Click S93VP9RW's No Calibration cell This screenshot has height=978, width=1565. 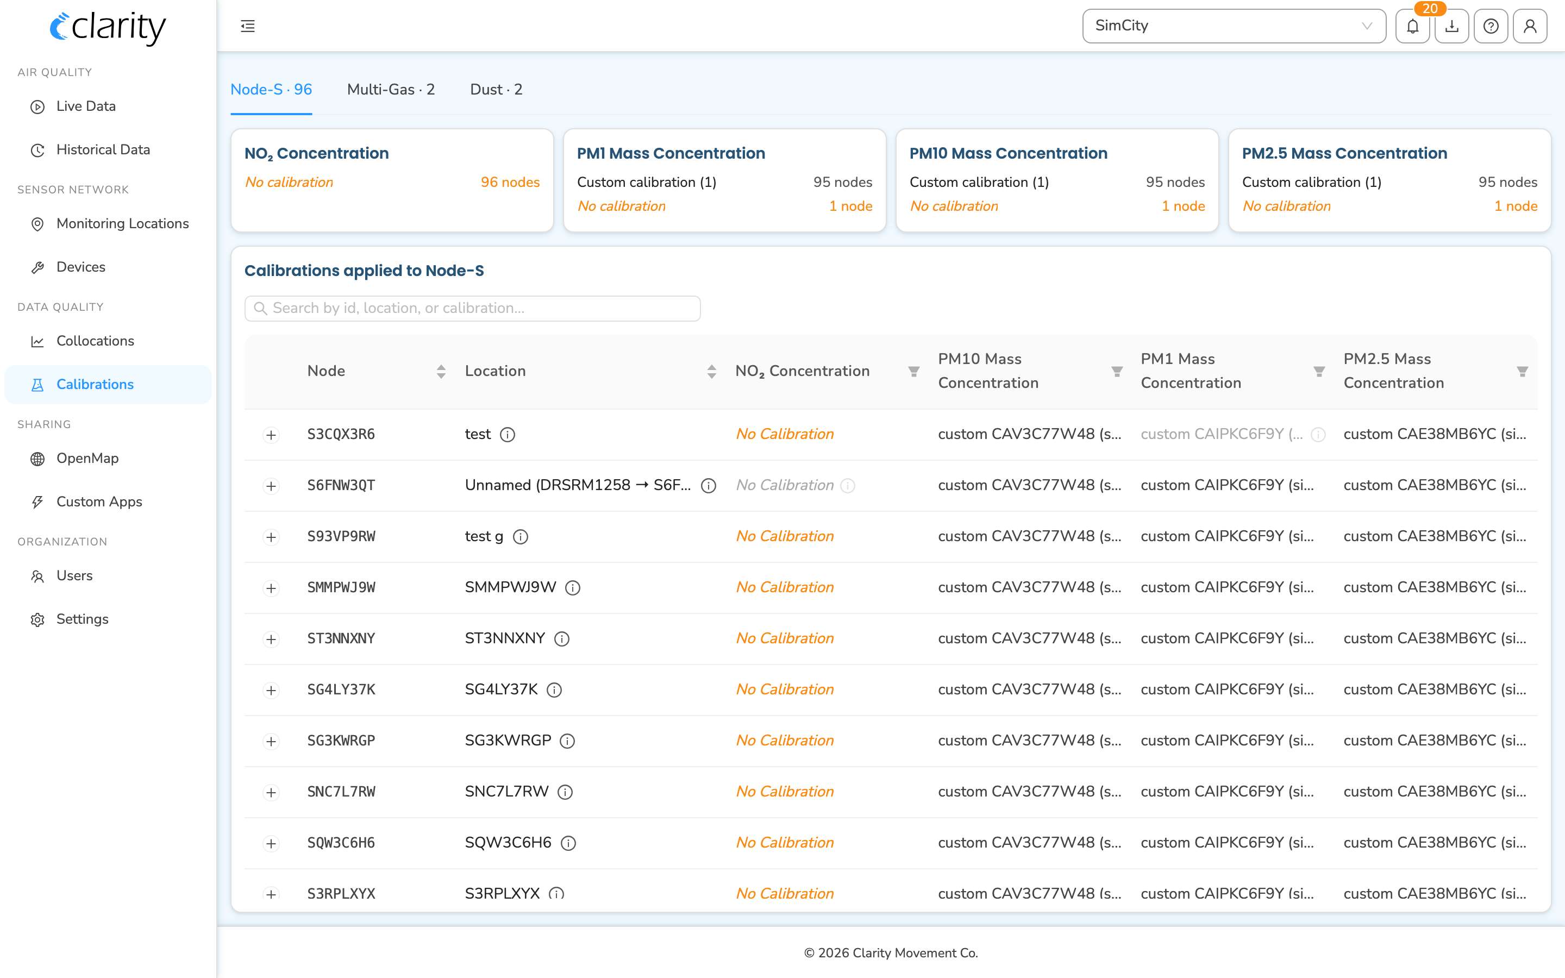point(785,536)
